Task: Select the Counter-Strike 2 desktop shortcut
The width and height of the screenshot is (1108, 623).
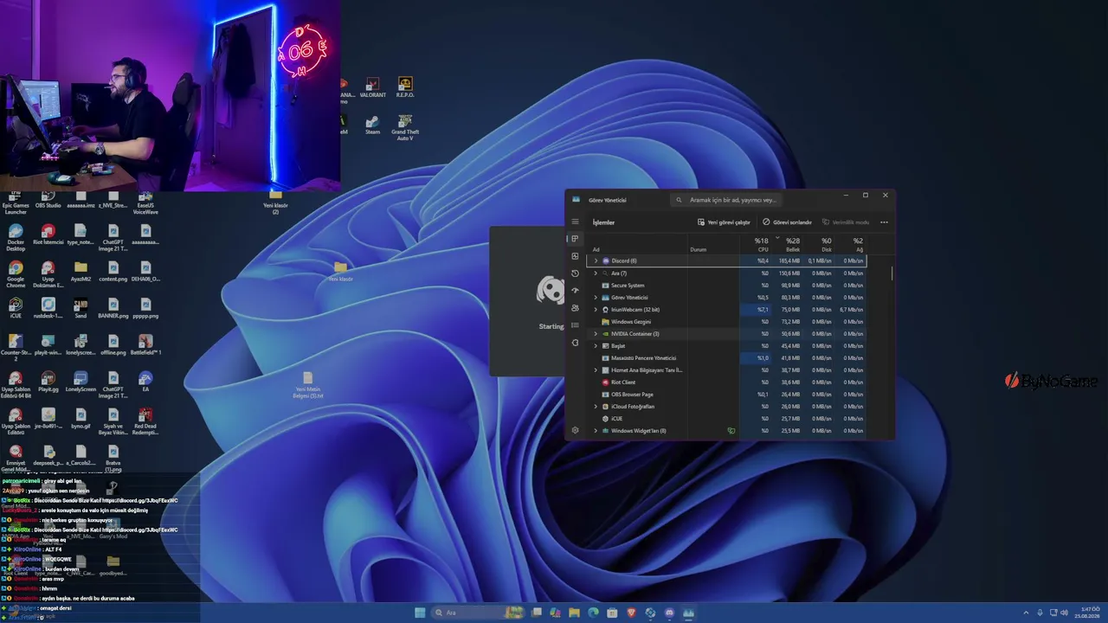Action: 16,348
